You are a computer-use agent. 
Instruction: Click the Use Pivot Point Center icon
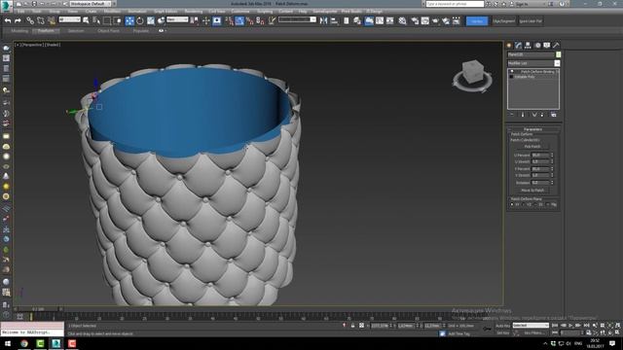tap(195, 20)
